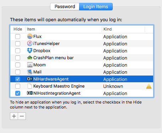Viewport: 162px width, 133px height.
Task: Check Hide checkbox for Mail
Action: pyautogui.click(x=18, y=72)
